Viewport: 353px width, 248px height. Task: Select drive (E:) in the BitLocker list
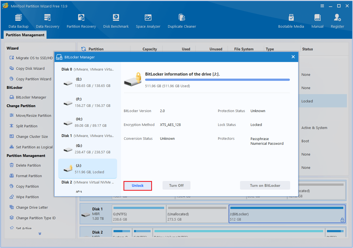point(87,82)
